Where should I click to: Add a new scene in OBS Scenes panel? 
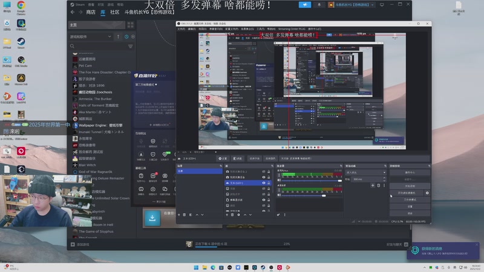click(179, 215)
